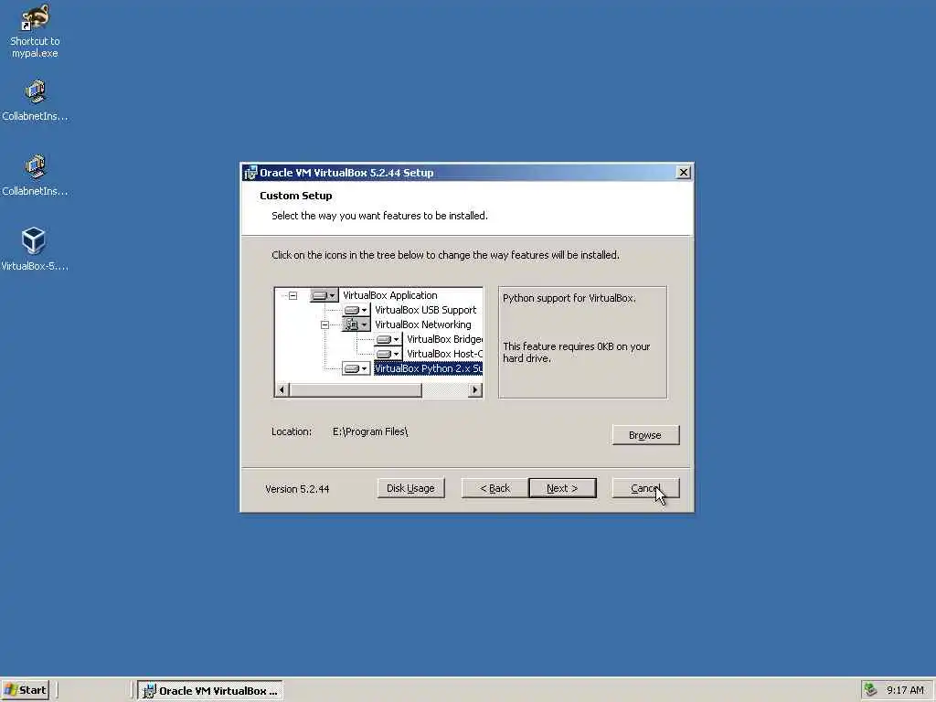Click the 'Custom Setup' heading
The image size is (936, 702).
click(295, 196)
